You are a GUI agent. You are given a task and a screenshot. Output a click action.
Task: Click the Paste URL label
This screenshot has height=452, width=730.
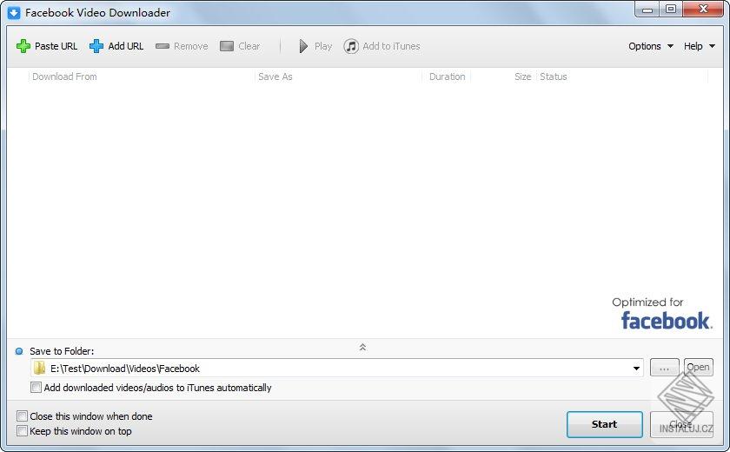[56, 46]
